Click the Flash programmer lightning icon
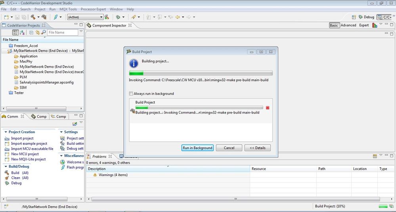 (55, 17)
